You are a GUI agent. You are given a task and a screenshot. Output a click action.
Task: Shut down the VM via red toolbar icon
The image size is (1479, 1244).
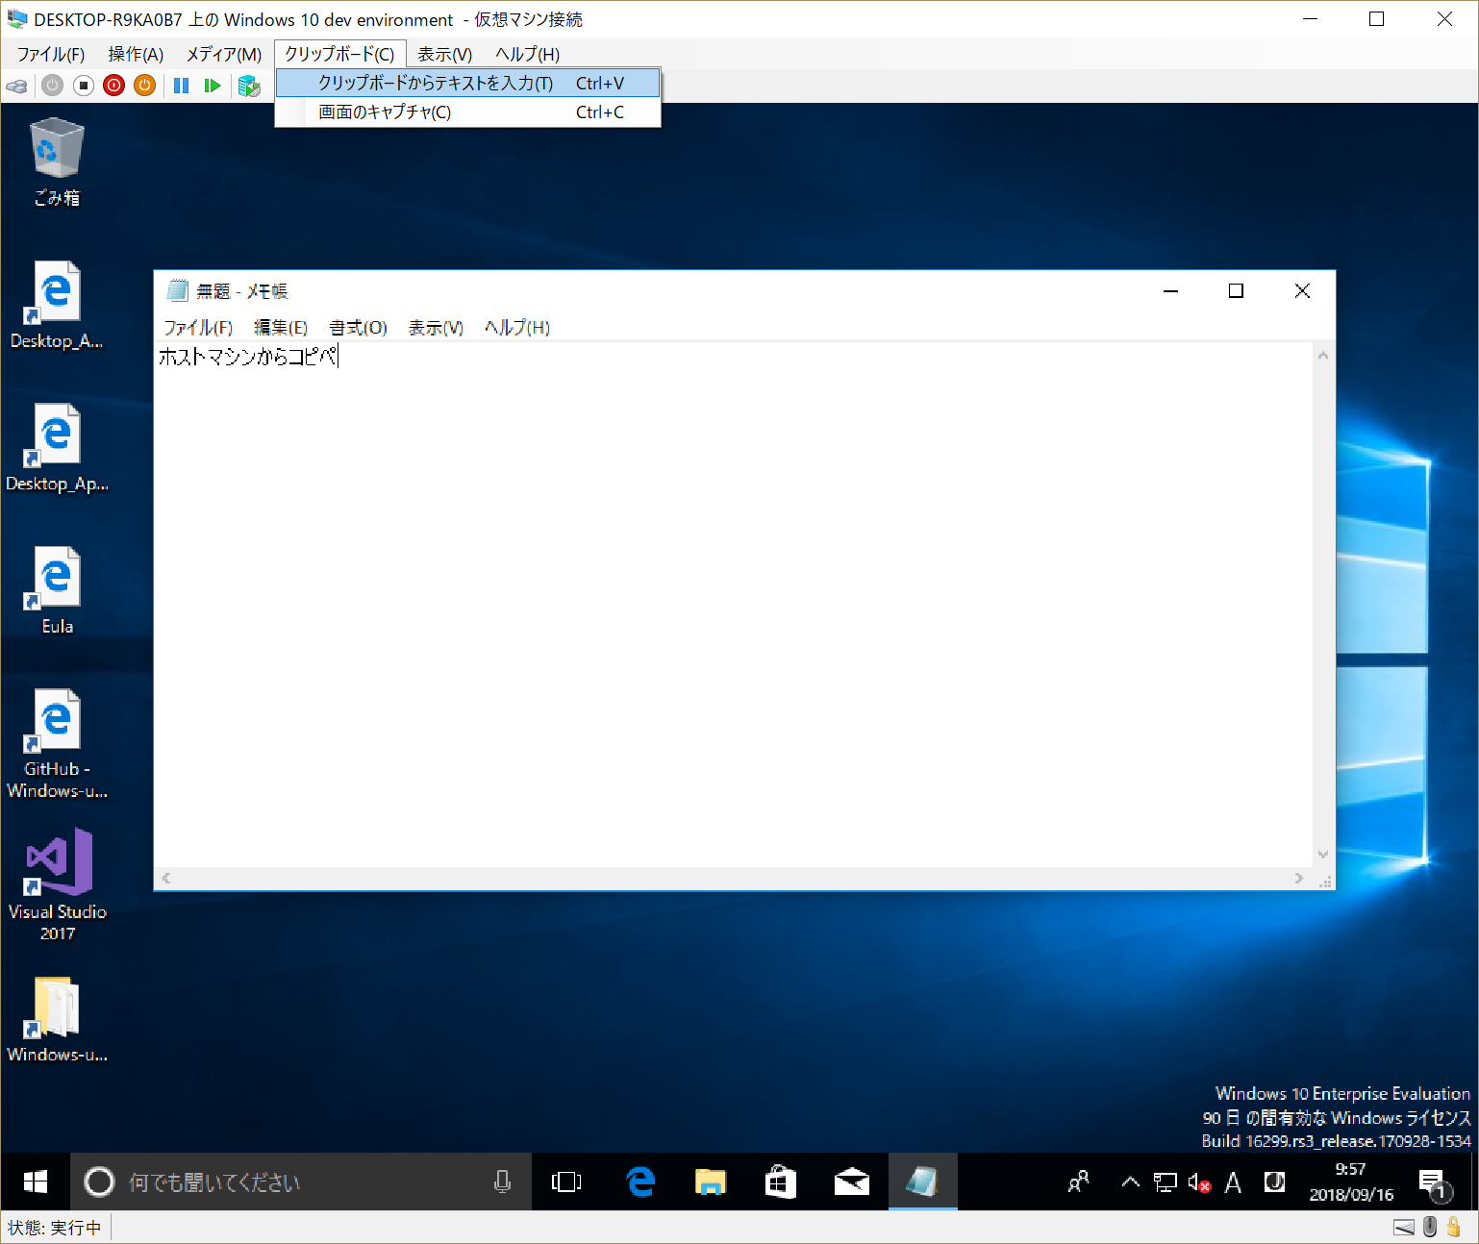113,86
